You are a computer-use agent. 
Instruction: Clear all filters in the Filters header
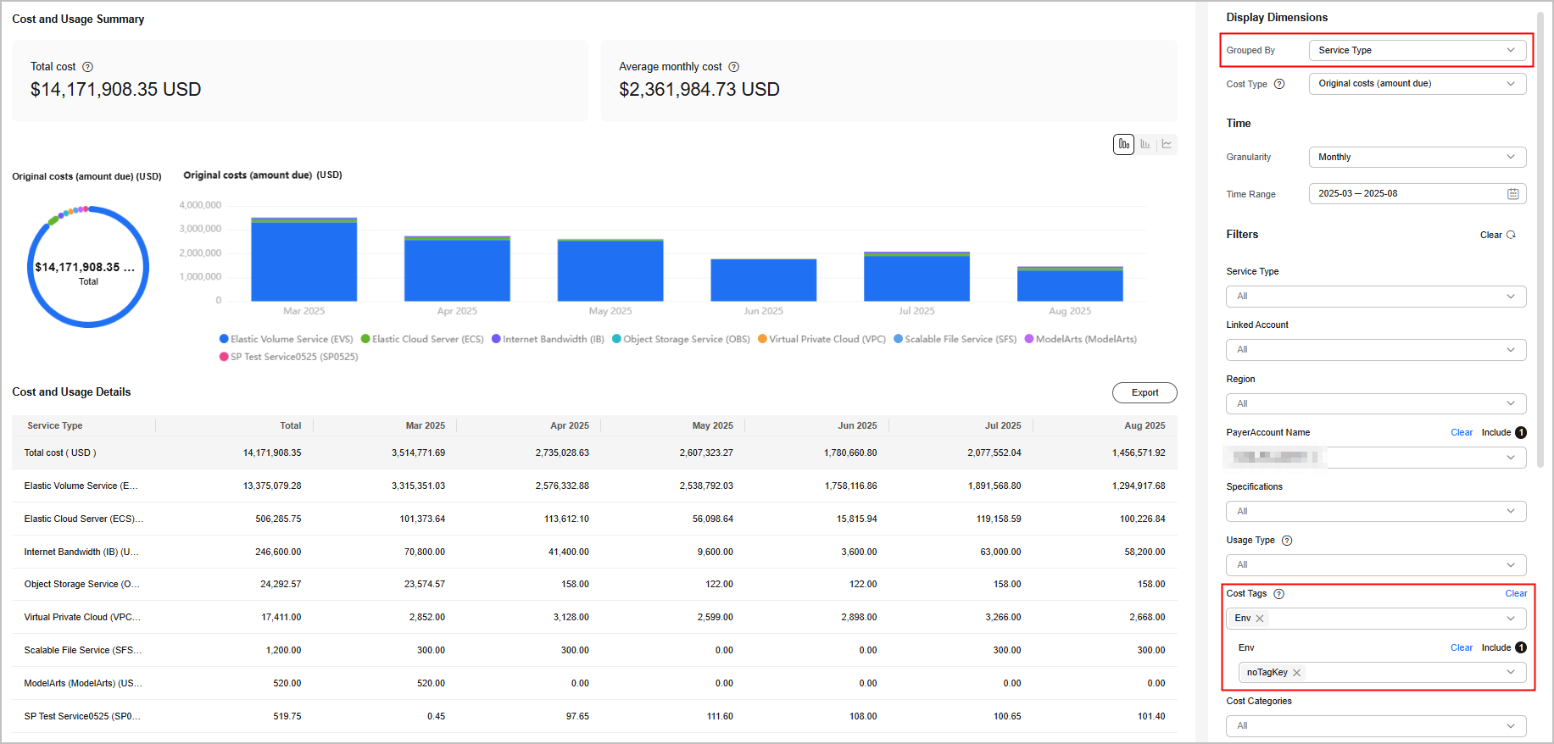(x=1496, y=236)
